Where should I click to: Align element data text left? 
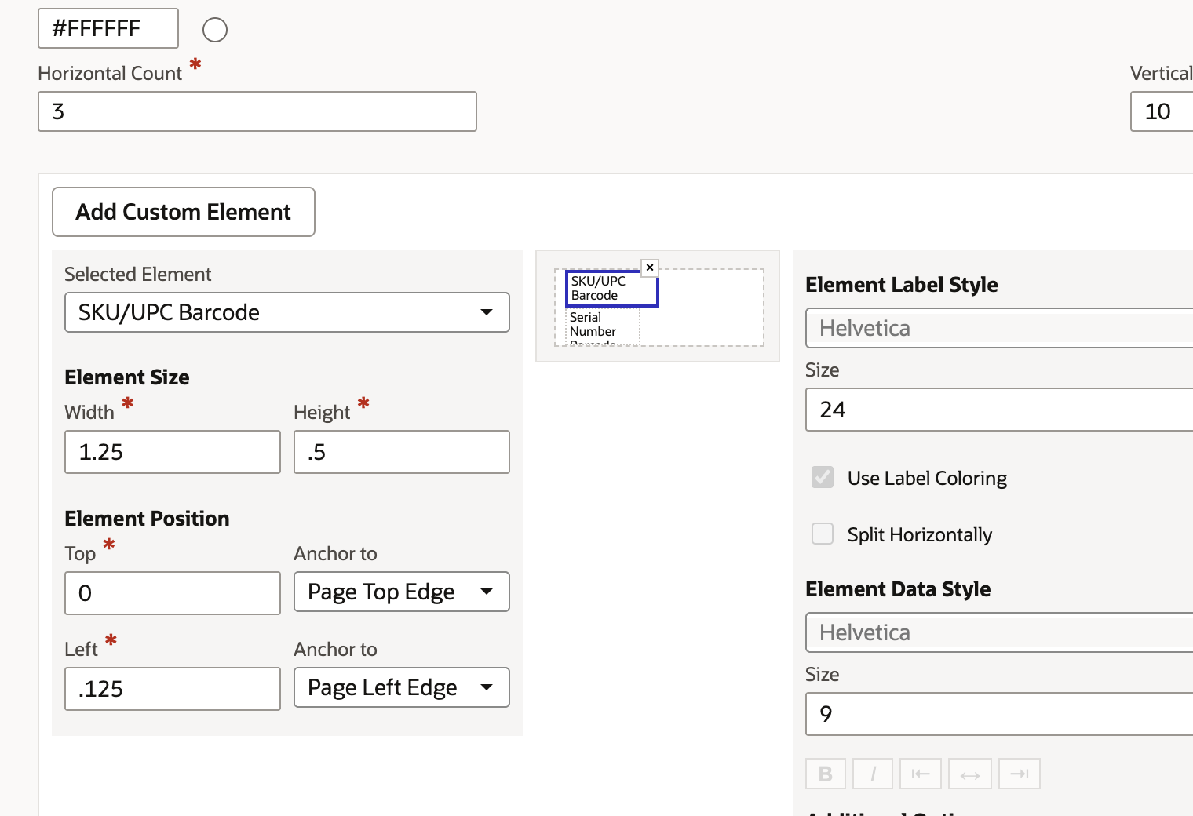tap(921, 774)
